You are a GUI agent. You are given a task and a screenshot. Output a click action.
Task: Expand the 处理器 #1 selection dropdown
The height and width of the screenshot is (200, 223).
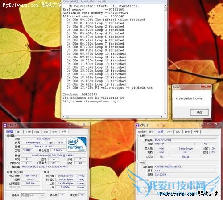[42, 196]
